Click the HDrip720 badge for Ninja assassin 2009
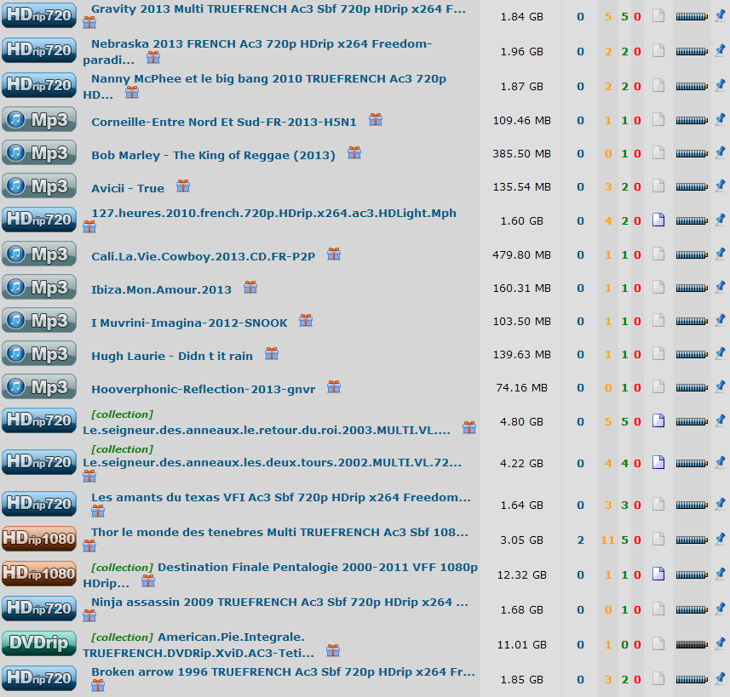Screen dimensions: 730x697 coord(38,608)
